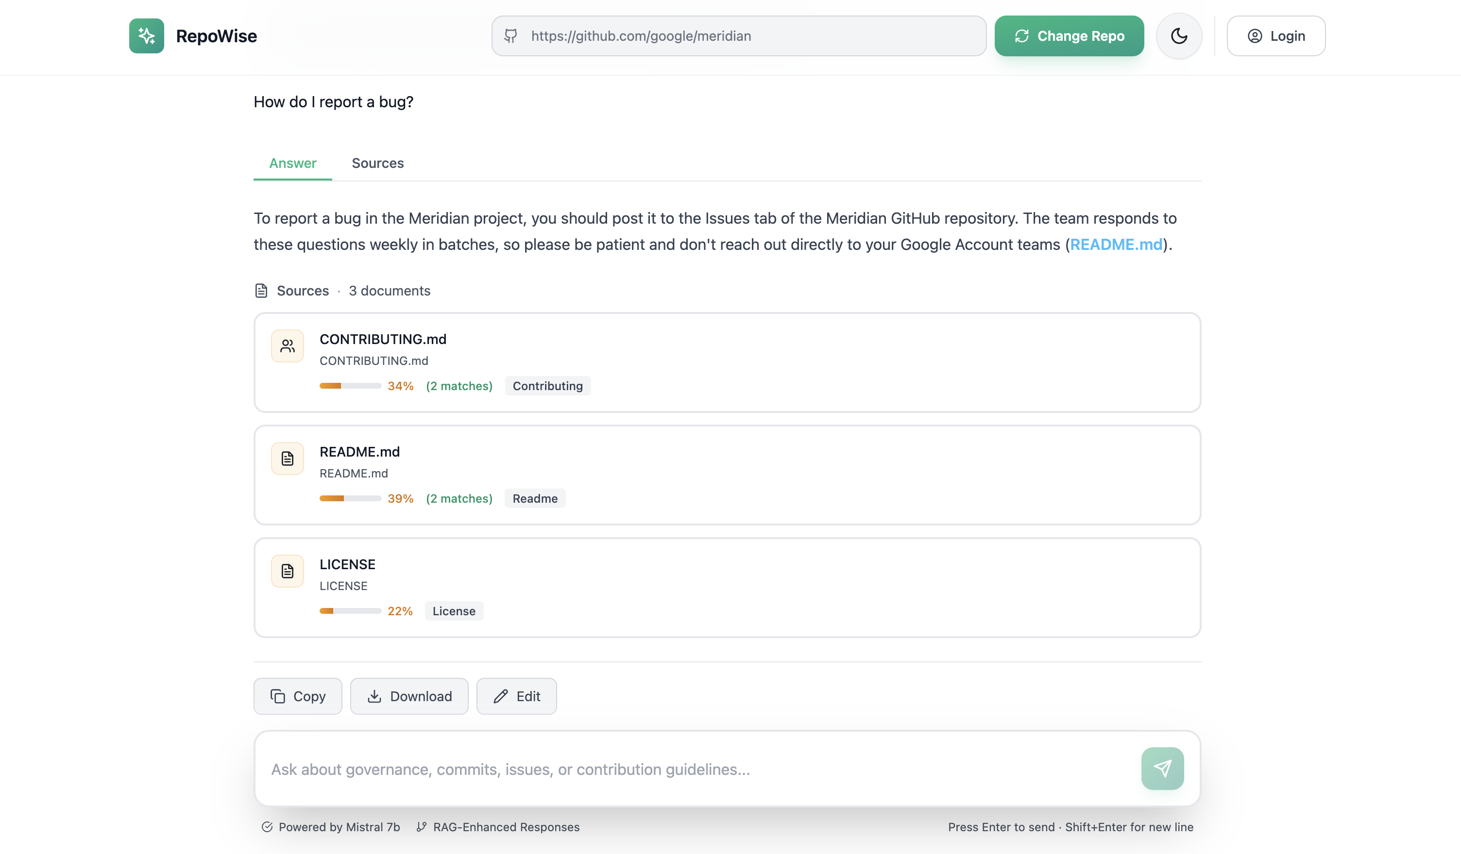Click the chat input field to ask a question

click(638, 769)
